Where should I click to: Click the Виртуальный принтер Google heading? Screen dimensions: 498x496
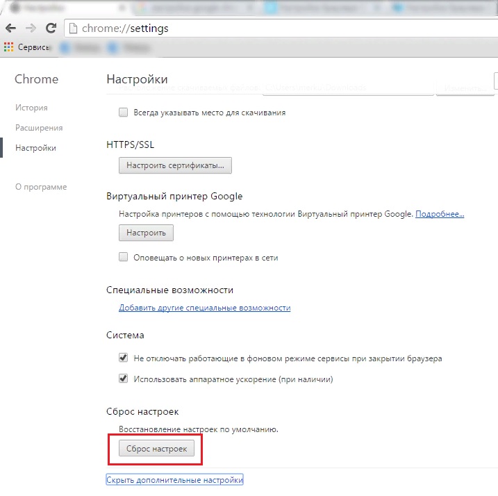pos(174,197)
